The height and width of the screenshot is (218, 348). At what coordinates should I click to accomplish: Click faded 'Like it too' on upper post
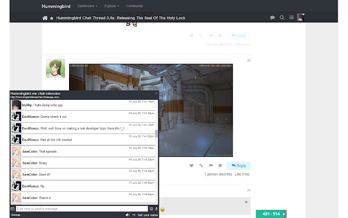click(x=243, y=44)
